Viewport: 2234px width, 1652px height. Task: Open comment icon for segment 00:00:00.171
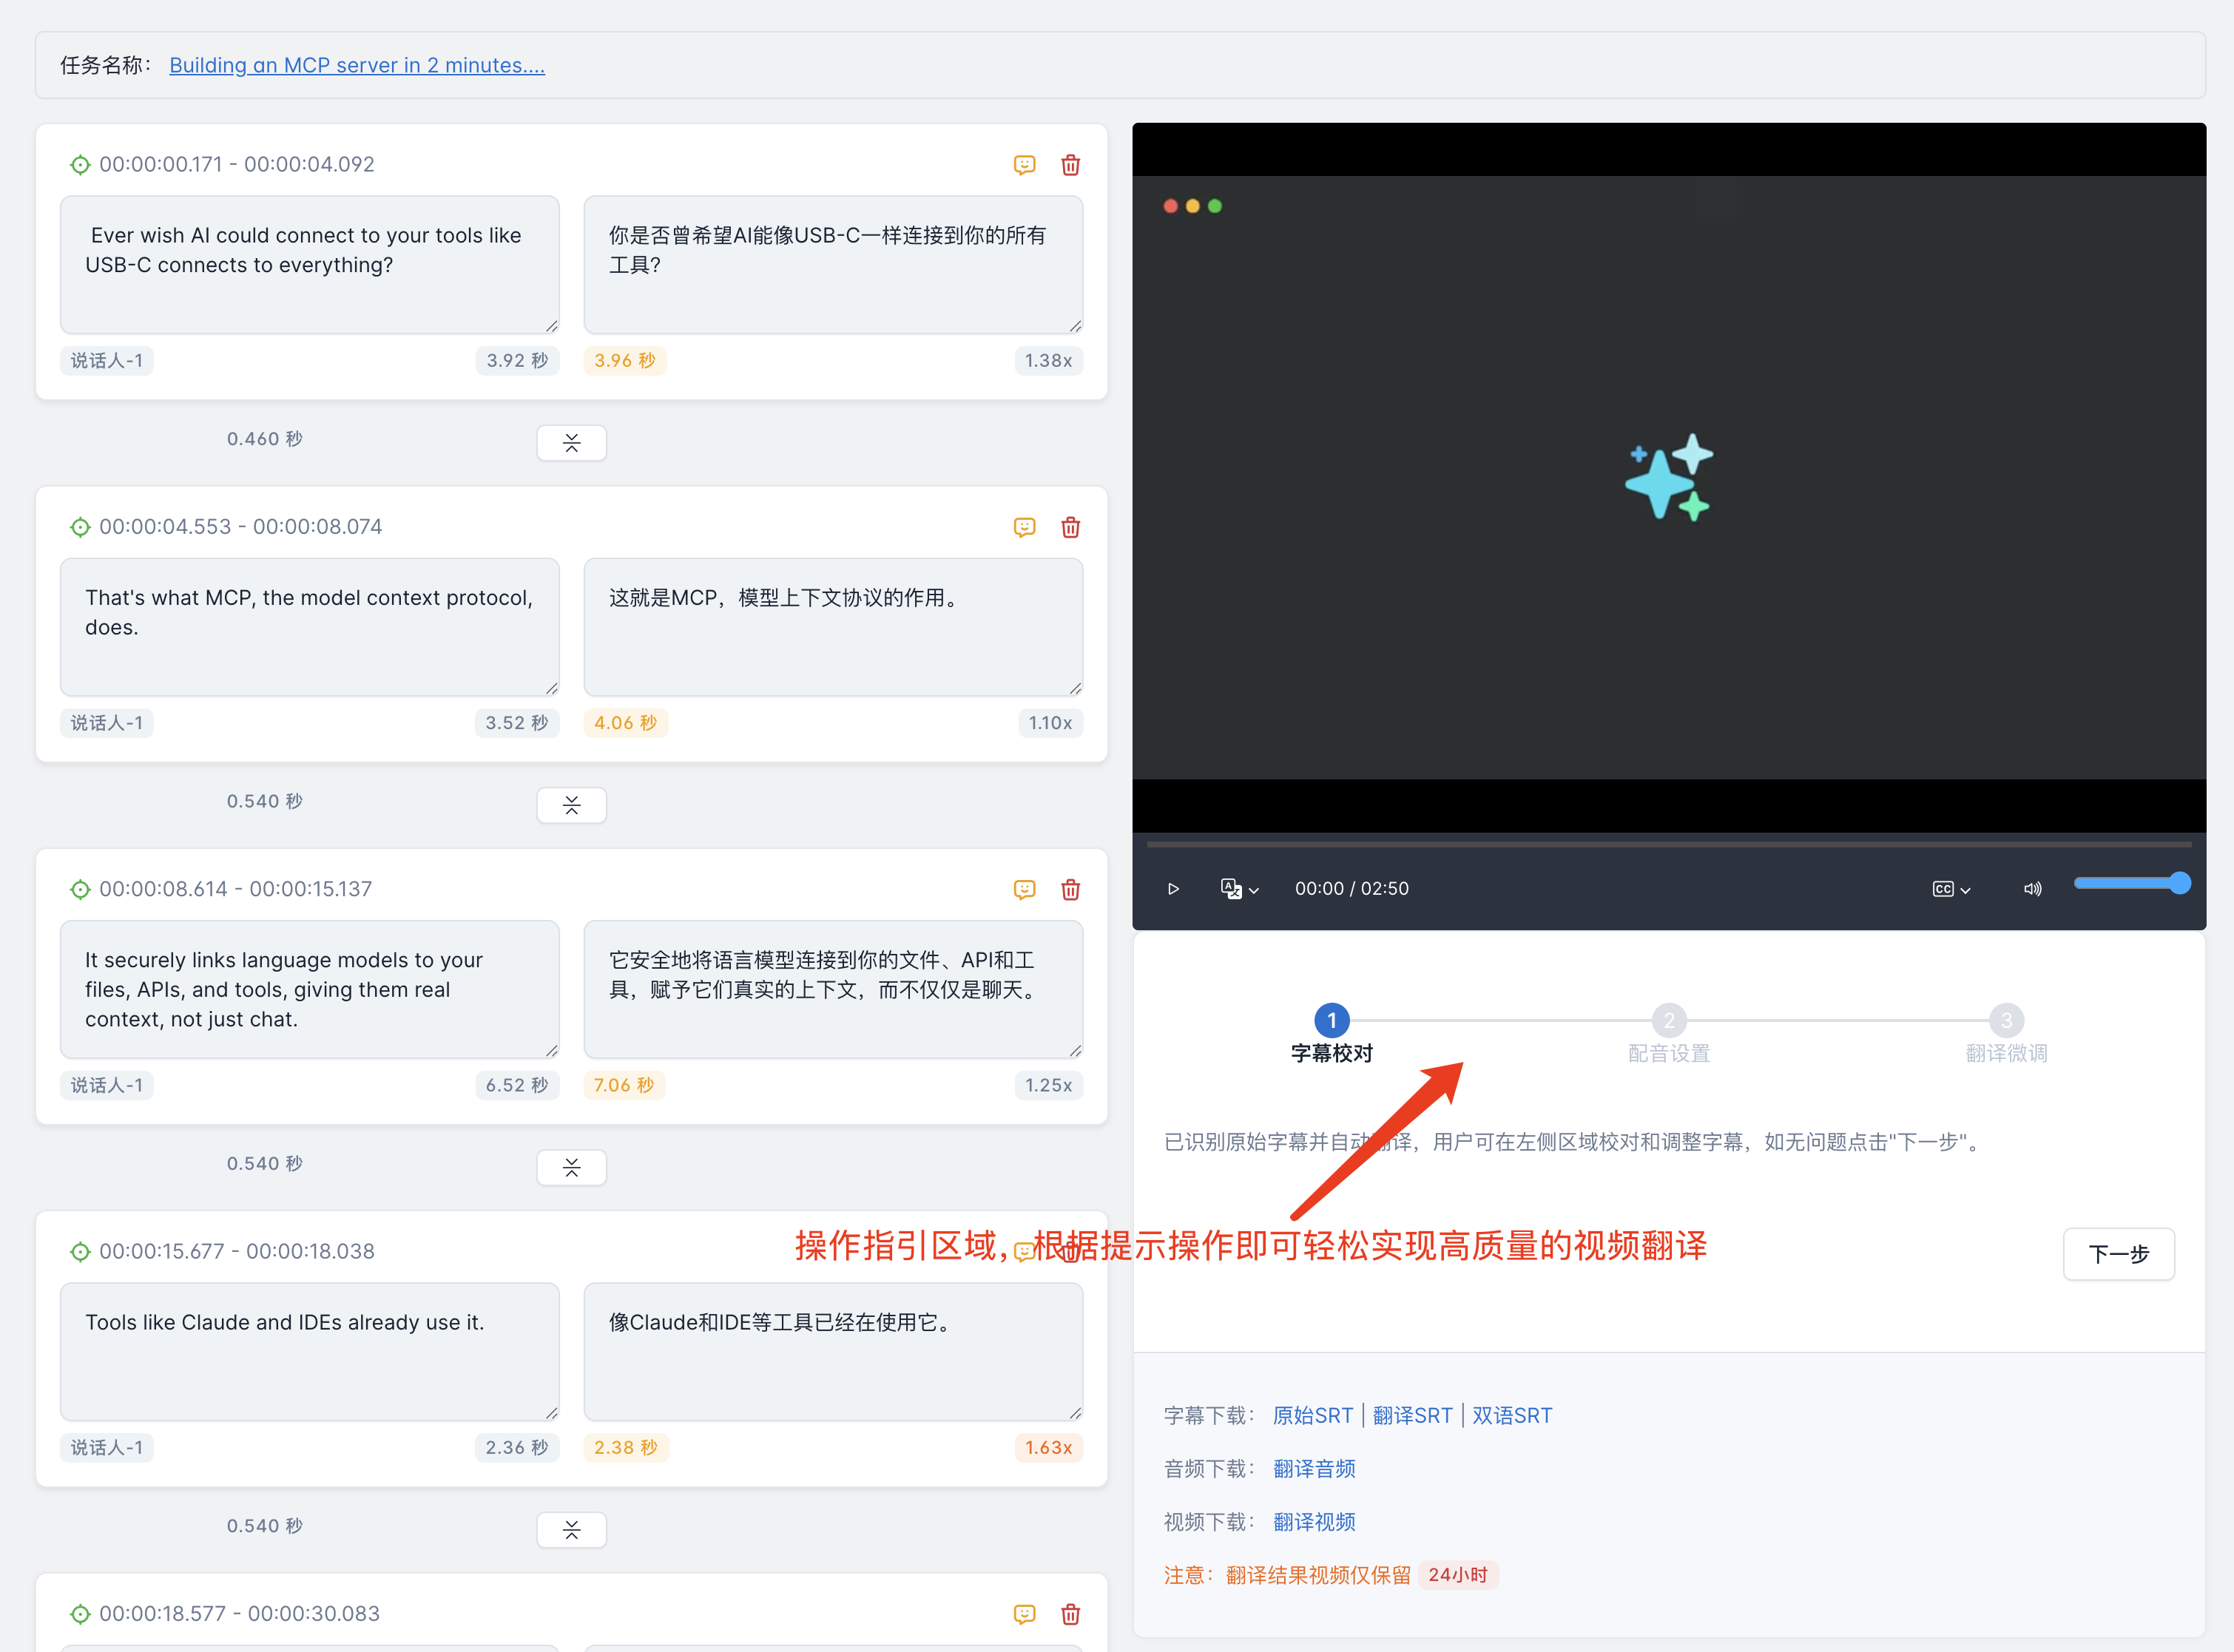point(1024,165)
